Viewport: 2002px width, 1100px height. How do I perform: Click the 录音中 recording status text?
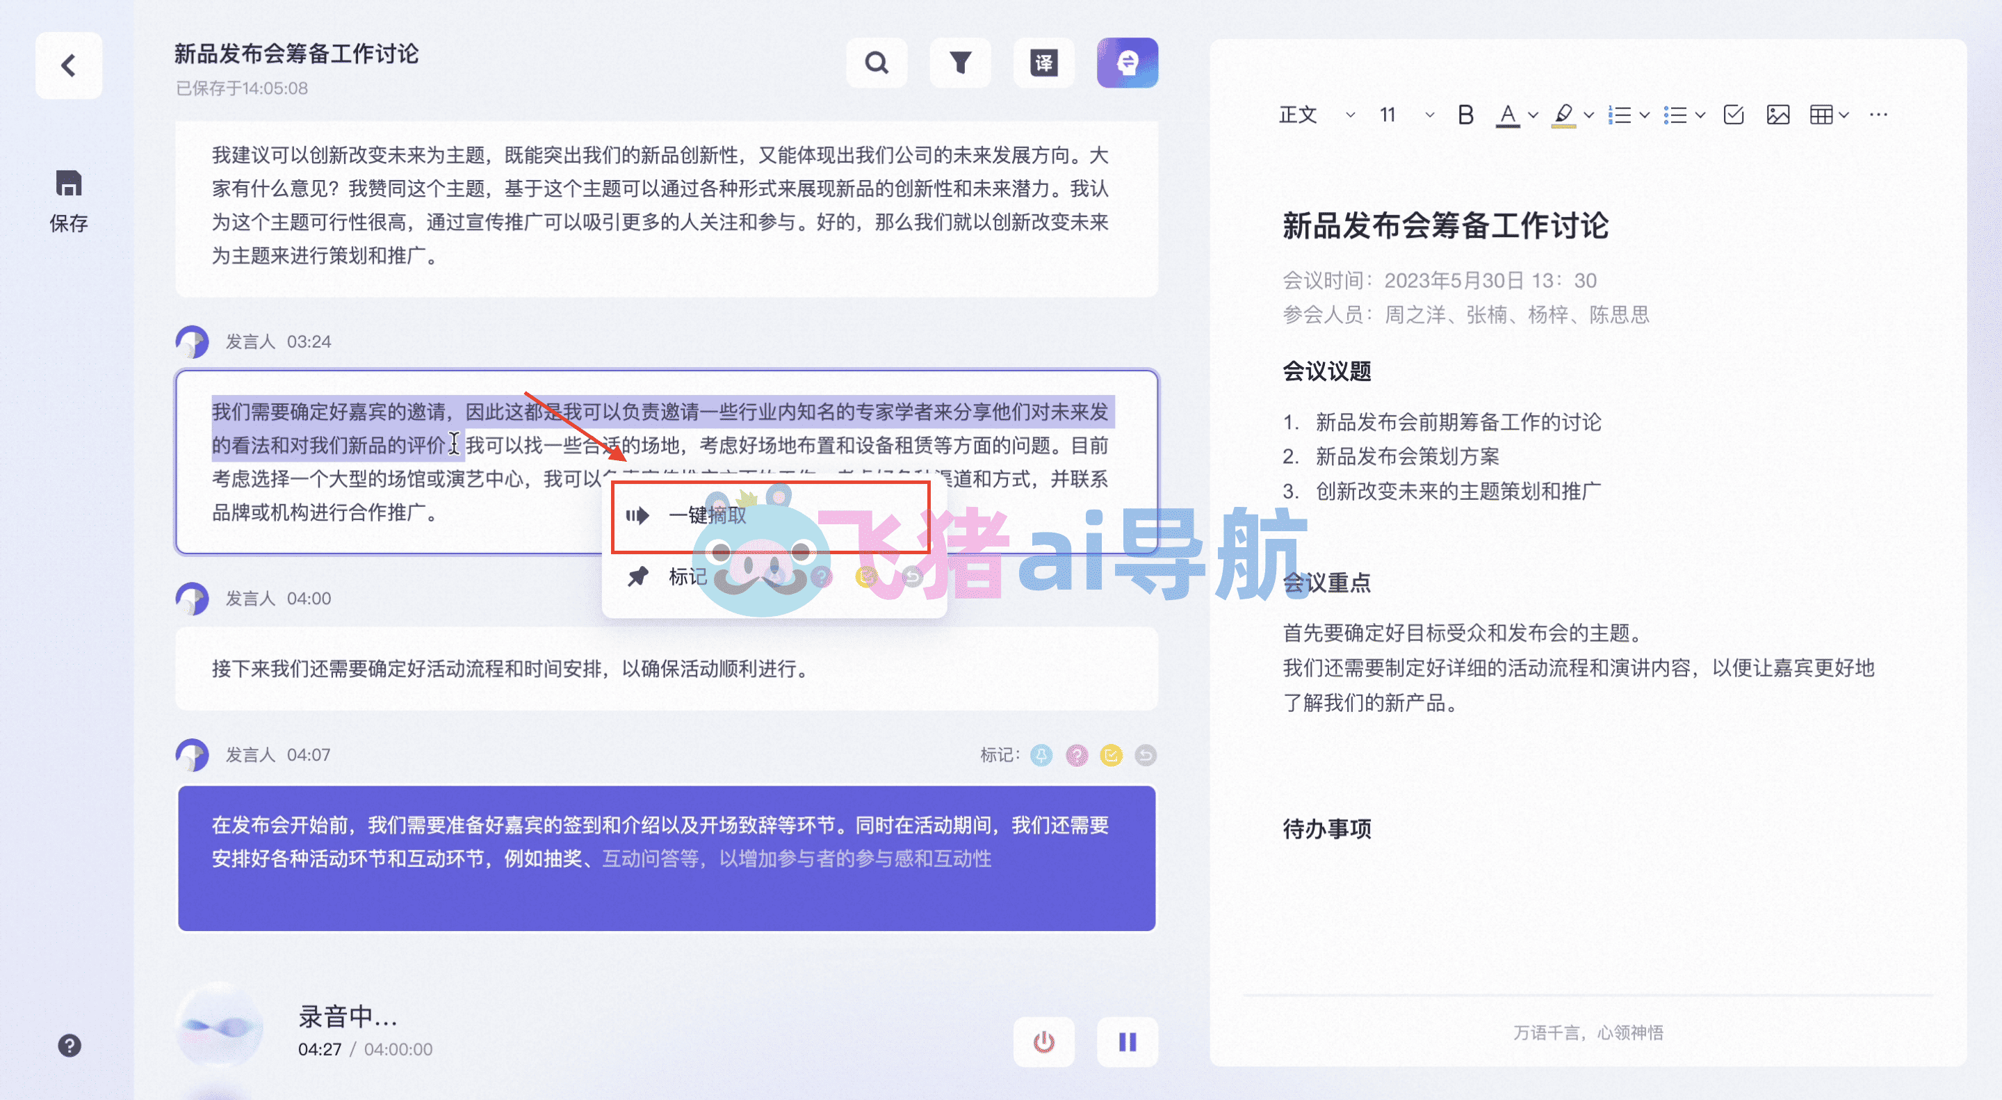(348, 1016)
